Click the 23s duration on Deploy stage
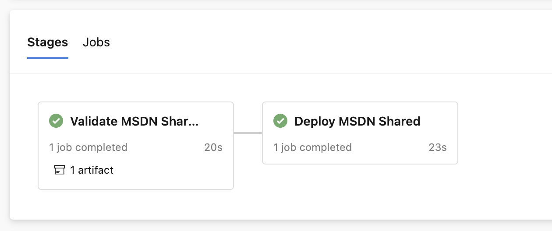The image size is (552, 231). (438, 147)
